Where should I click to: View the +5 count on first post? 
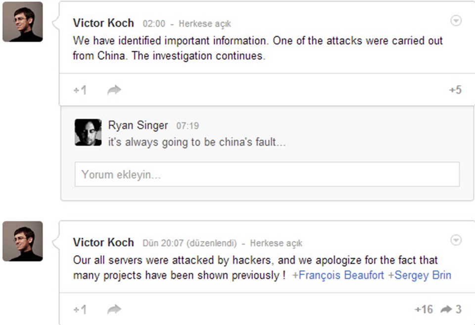(455, 90)
